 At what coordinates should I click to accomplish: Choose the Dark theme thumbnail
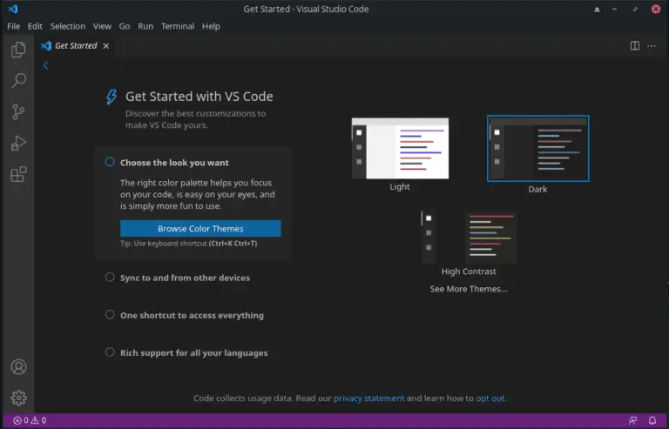(x=538, y=149)
